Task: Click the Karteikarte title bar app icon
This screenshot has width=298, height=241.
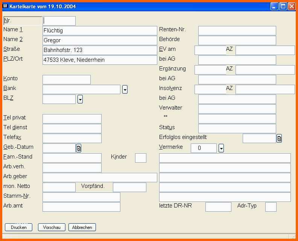Action: (5, 6)
